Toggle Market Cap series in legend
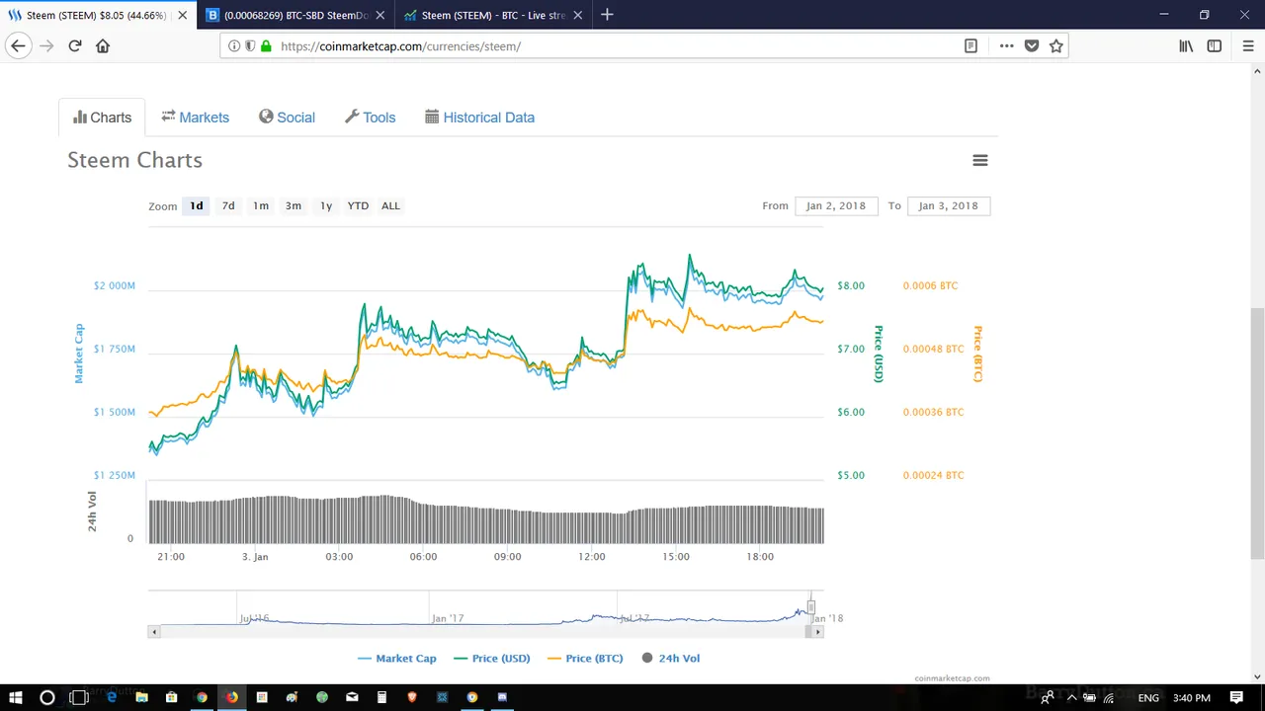1265x711 pixels. pyautogui.click(x=396, y=658)
